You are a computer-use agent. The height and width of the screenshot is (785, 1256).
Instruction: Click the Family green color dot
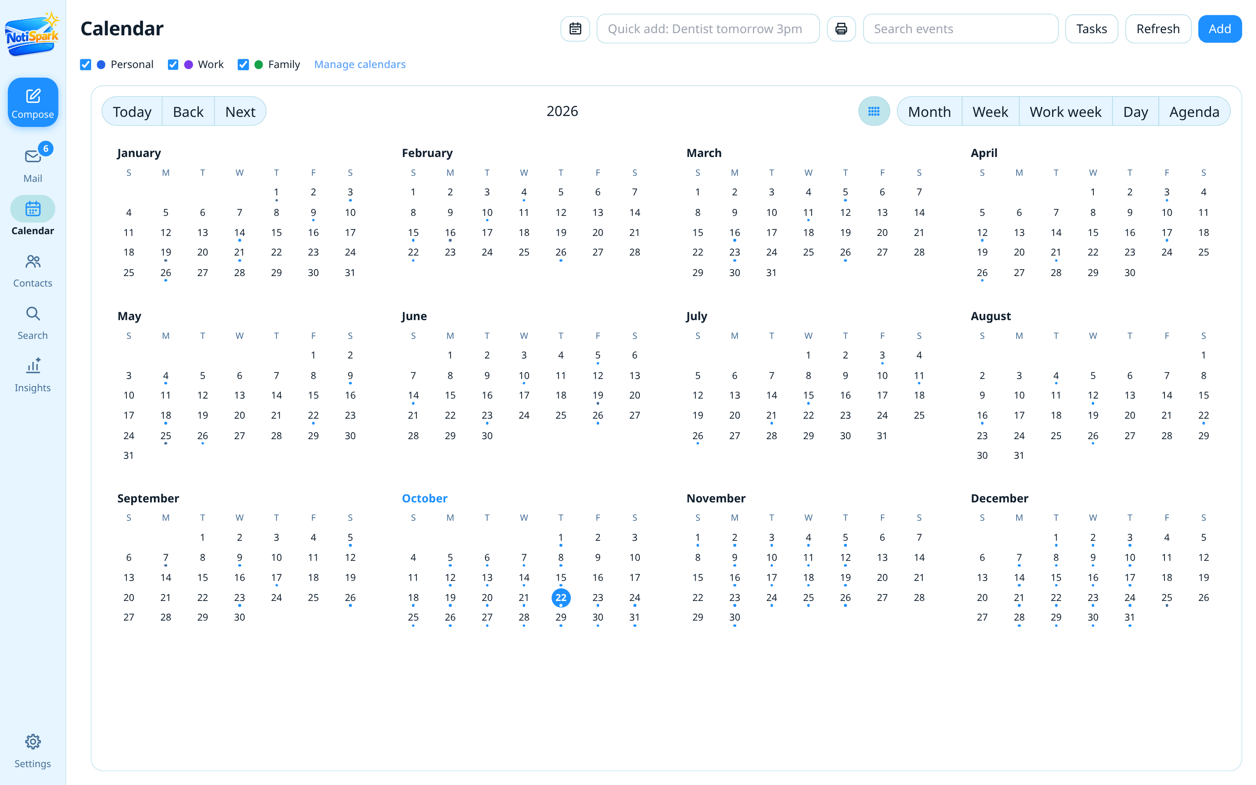(x=259, y=65)
